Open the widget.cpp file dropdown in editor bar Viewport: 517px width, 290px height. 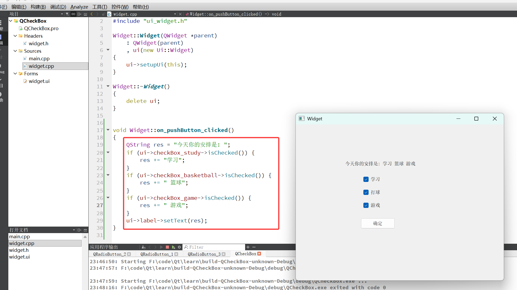(x=175, y=14)
